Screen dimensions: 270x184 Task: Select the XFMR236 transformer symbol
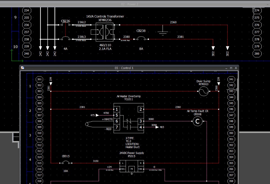click(x=105, y=32)
